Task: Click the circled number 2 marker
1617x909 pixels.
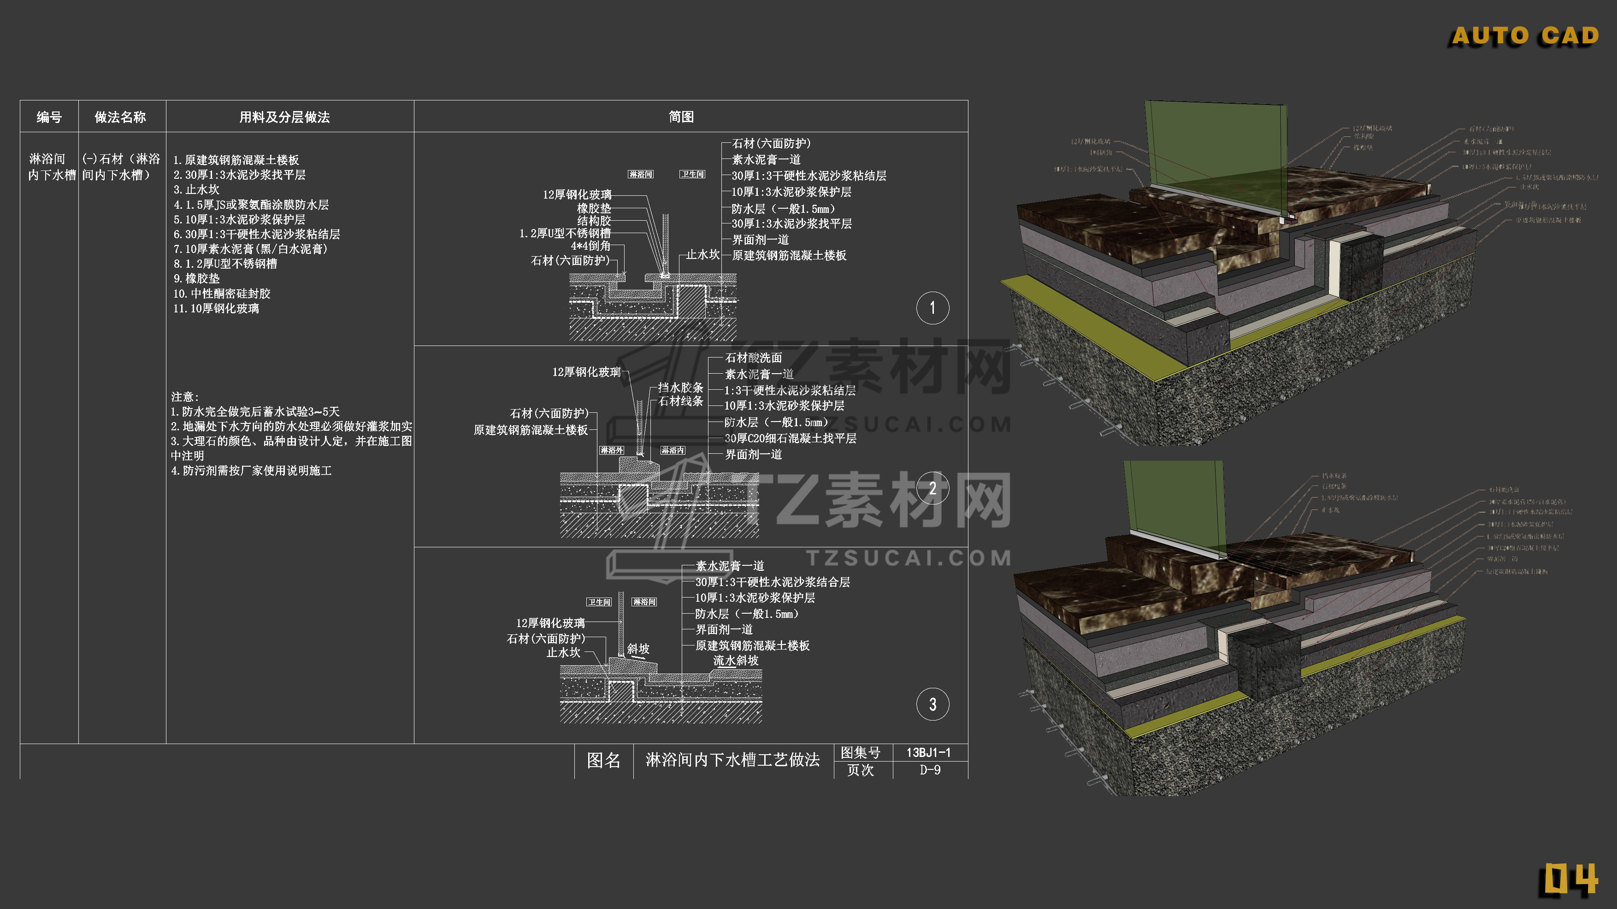Action: coord(932,488)
